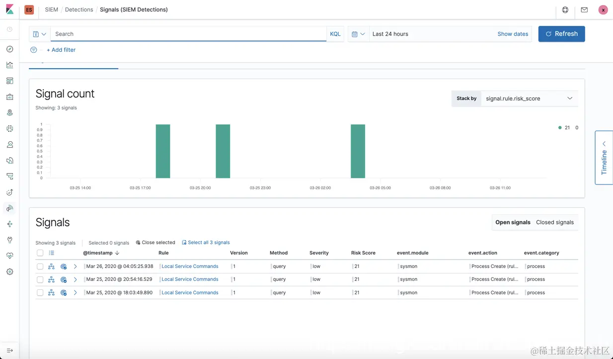The width and height of the screenshot is (613, 359).
Task: Open Discover compass icon in sidebar
Action: (x=9, y=49)
